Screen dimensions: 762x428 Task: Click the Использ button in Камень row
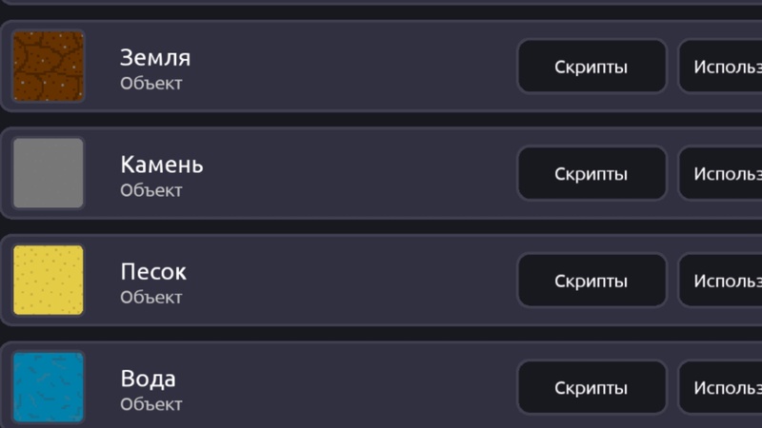click(720, 173)
